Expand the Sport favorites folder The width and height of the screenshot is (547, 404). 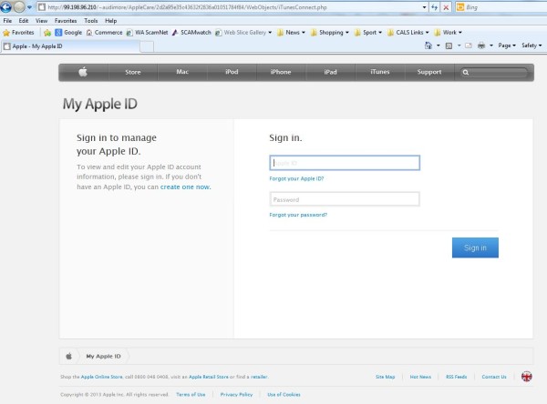point(368,33)
